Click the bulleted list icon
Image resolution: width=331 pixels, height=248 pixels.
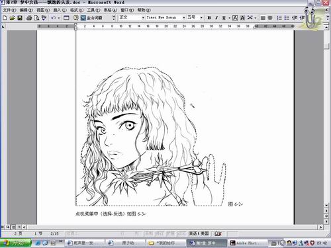[x=287, y=18]
